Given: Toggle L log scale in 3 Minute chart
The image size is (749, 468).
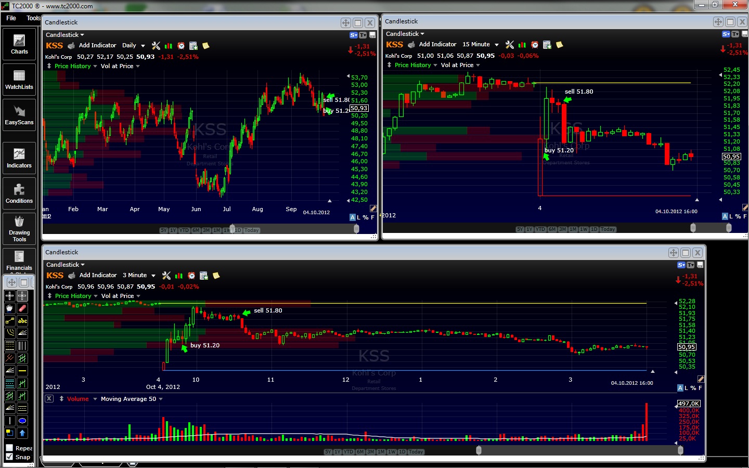Looking at the screenshot, I should click(x=687, y=388).
